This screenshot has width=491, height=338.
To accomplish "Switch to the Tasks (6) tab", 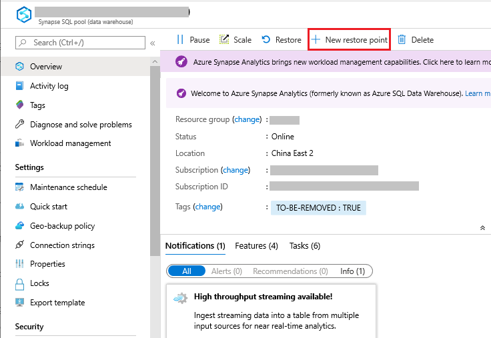I will [x=304, y=246].
